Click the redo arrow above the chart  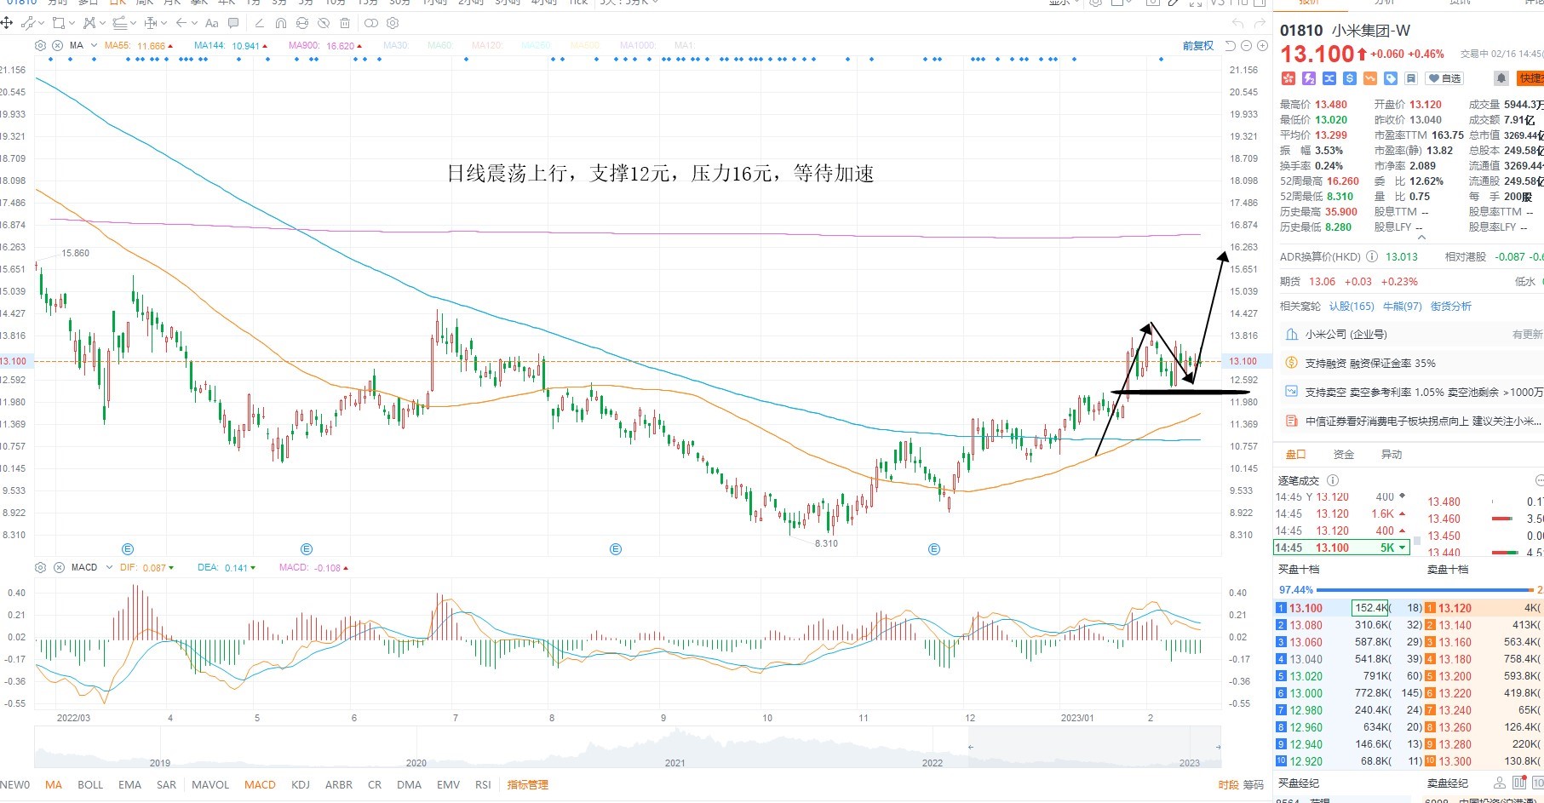click(1260, 23)
